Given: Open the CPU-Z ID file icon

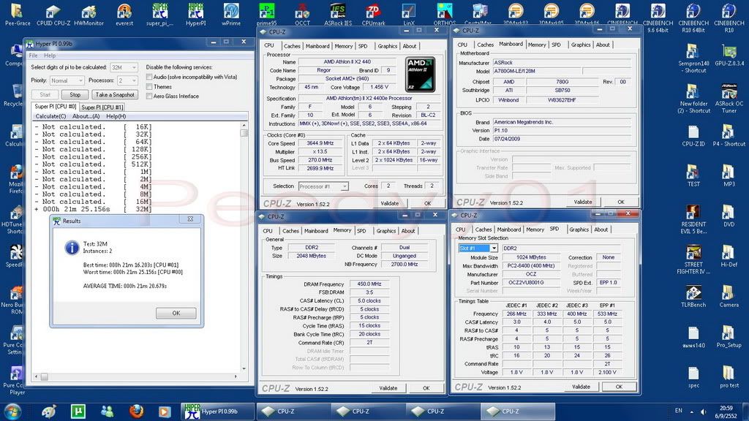Looking at the screenshot, I should point(693,135).
